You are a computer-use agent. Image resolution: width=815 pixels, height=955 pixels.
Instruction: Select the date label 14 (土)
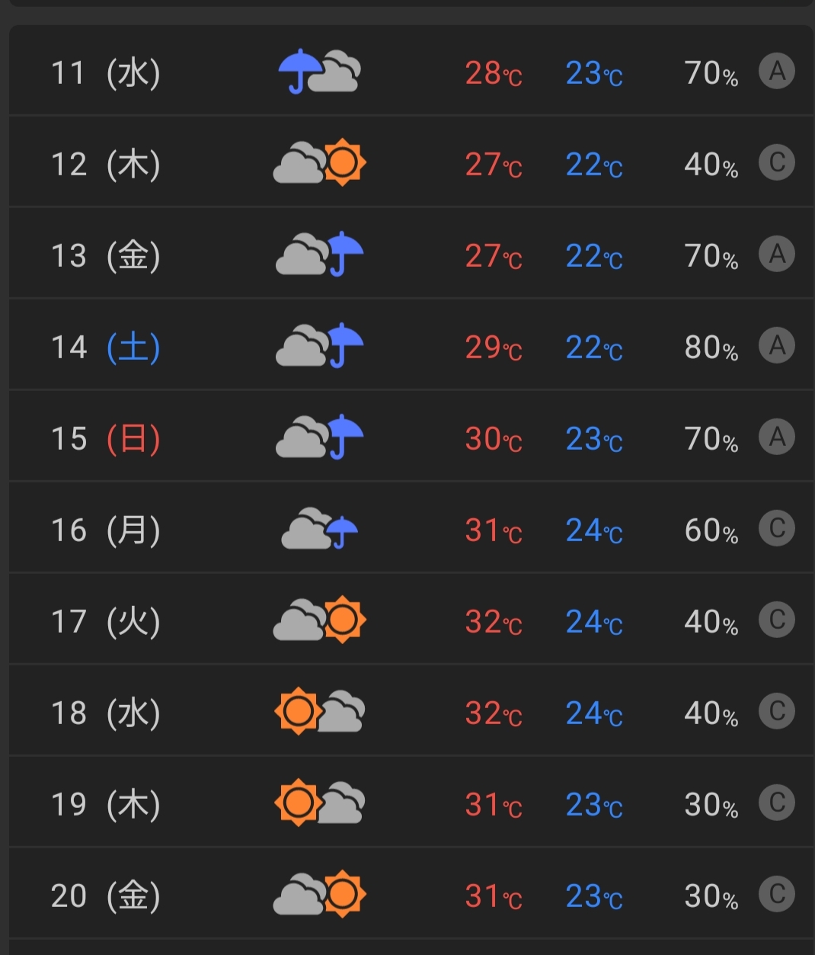(x=105, y=347)
